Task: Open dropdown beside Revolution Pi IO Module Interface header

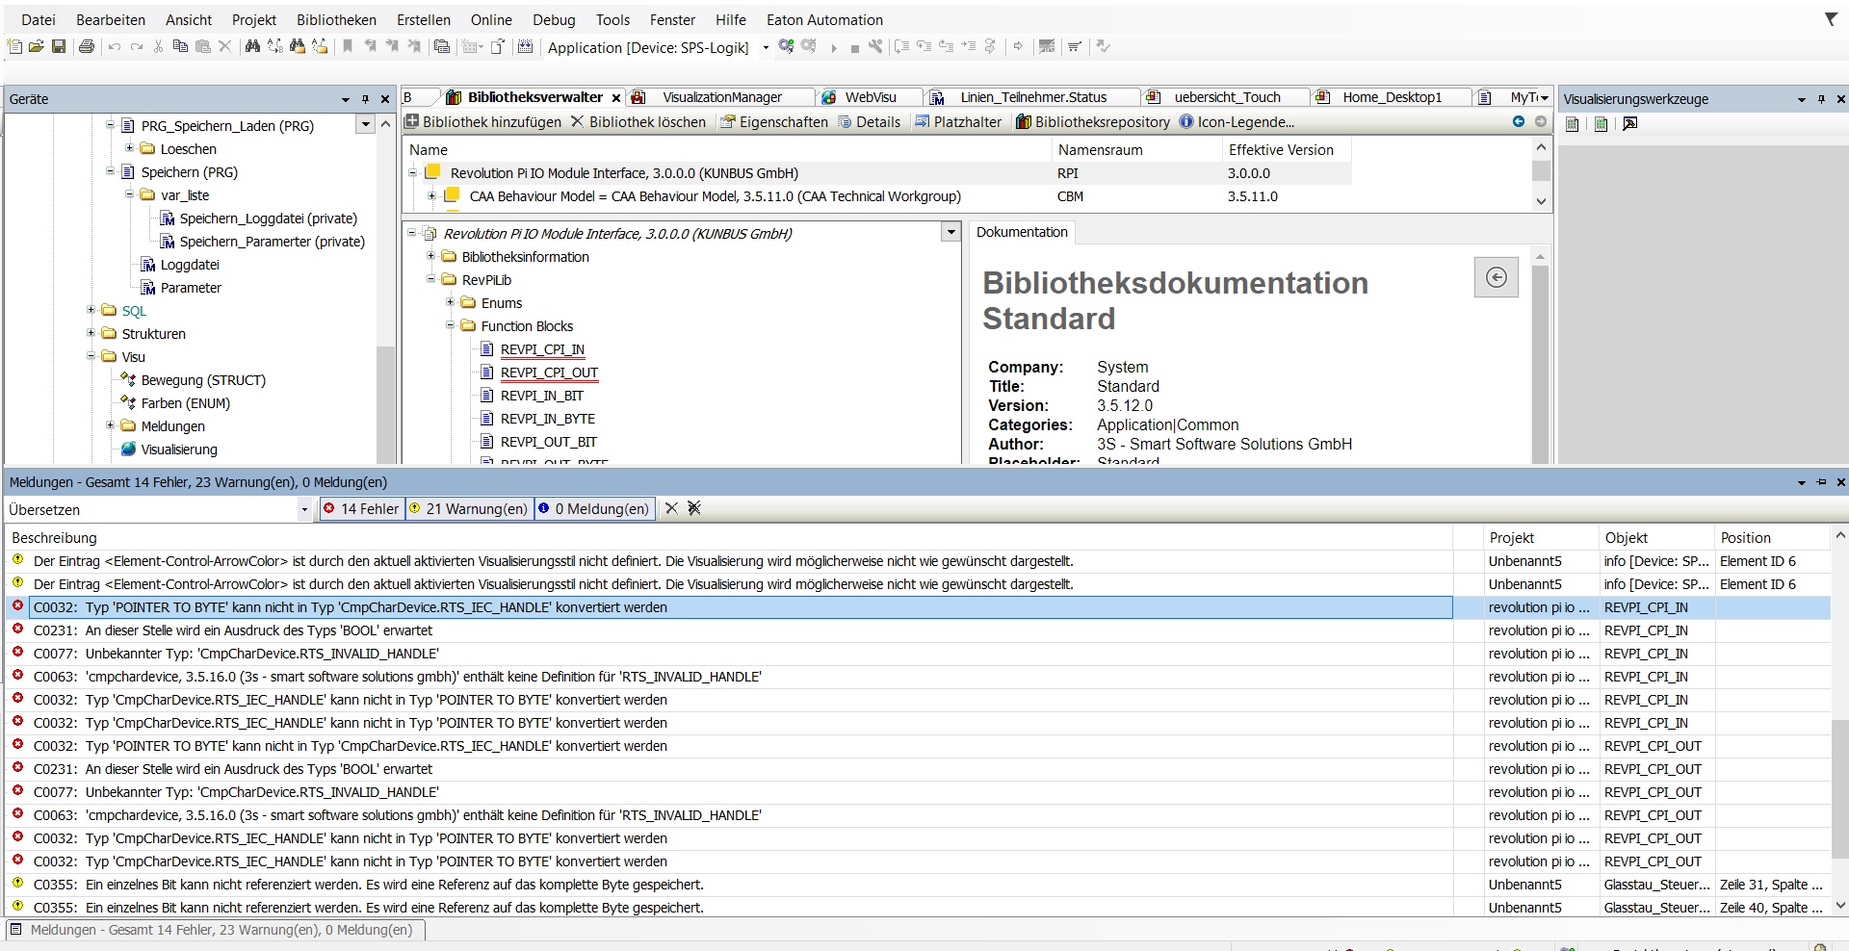Action: tap(951, 232)
